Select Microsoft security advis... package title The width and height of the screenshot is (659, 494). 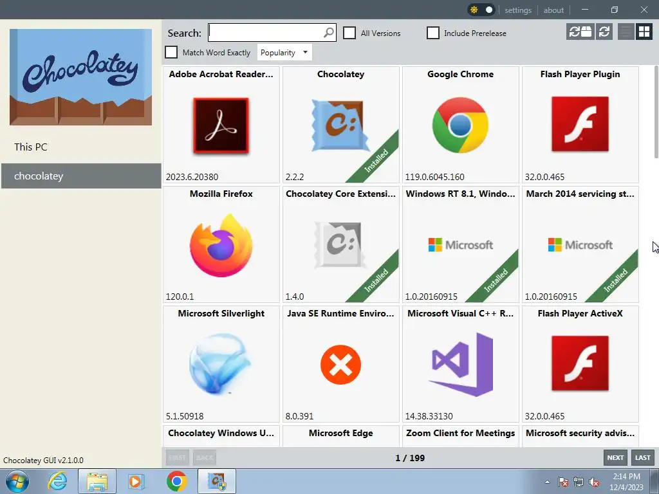580,433
